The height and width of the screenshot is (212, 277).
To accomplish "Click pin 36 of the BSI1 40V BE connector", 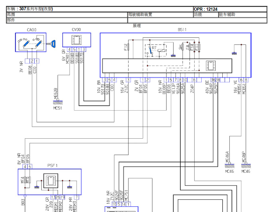I will click(213, 80).
